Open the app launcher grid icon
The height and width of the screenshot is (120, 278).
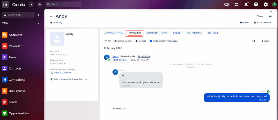click(x=5, y=4)
